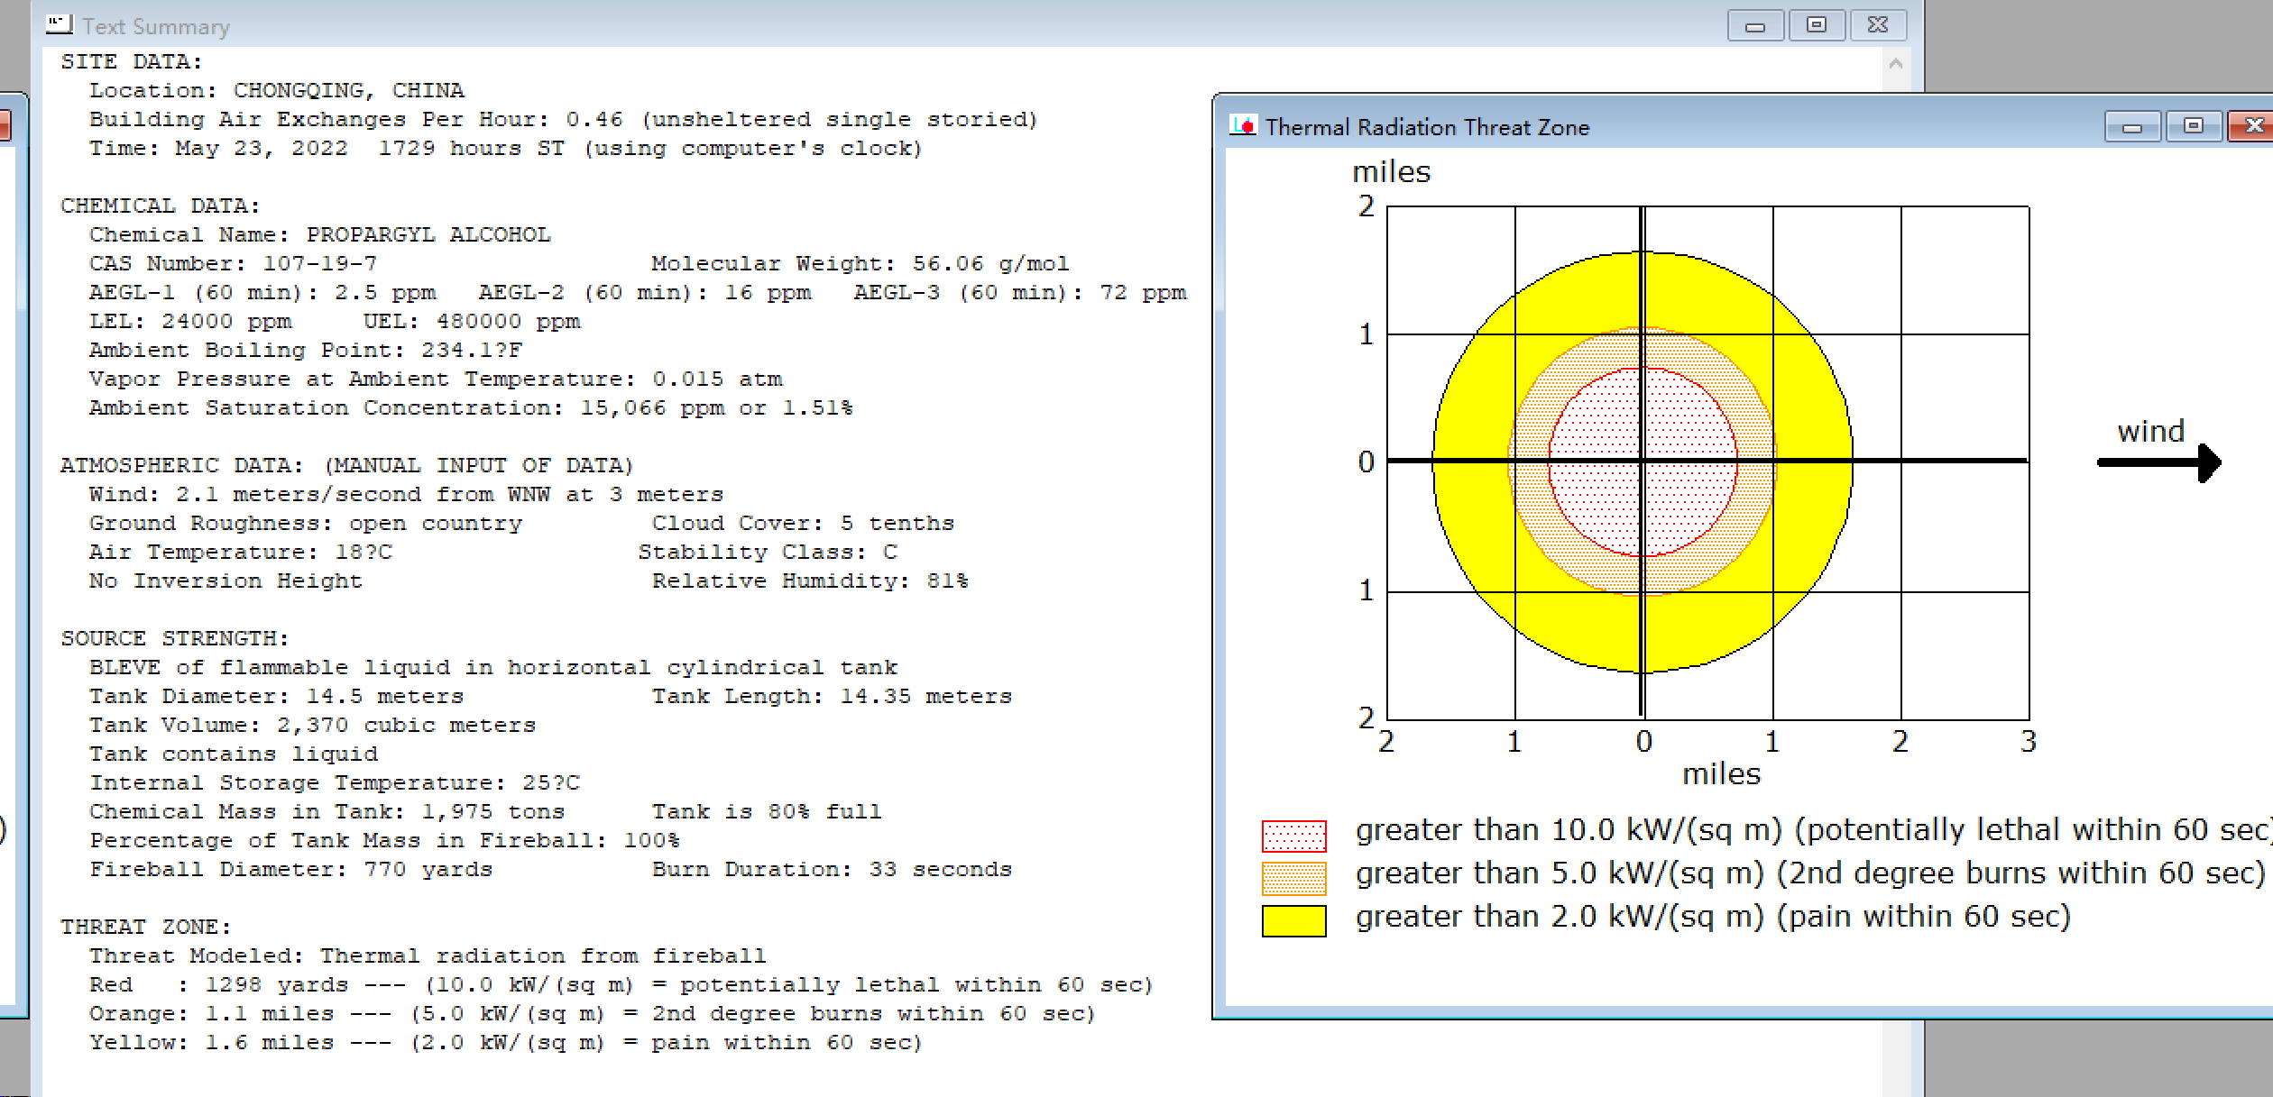This screenshot has width=2273, height=1097.
Task: Click the Text Summary title bar
Action: 902,25
